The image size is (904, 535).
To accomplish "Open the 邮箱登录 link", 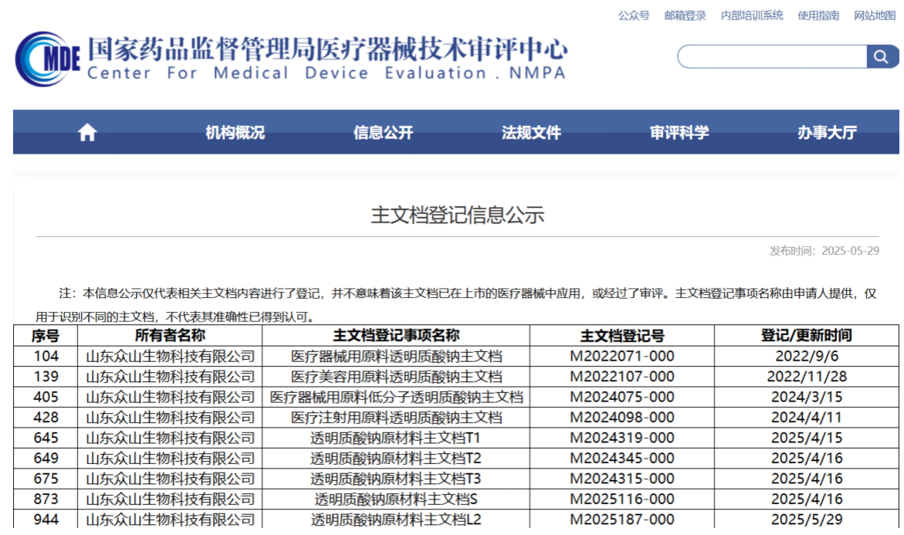I will point(685,15).
